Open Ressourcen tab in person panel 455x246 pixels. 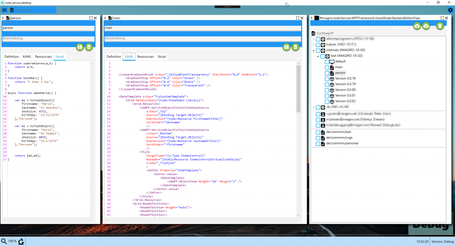click(x=43, y=57)
